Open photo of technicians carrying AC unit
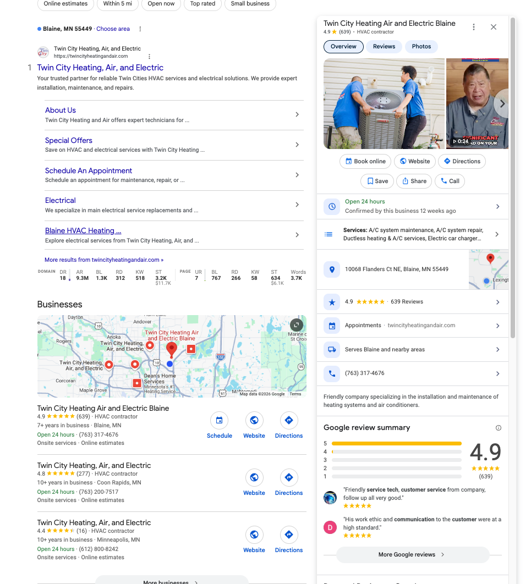 click(384, 103)
